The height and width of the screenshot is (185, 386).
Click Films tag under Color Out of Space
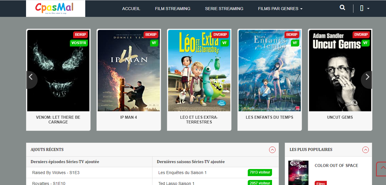click(x=321, y=183)
